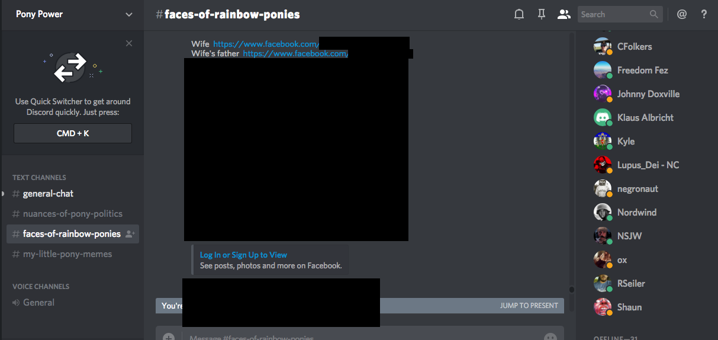Screen dimensions: 718x340
Task: Collapse the Voice Channels category
Action: tap(41, 287)
